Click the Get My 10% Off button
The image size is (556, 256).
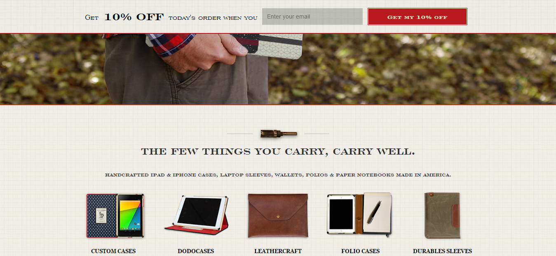[x=418, y=16]
